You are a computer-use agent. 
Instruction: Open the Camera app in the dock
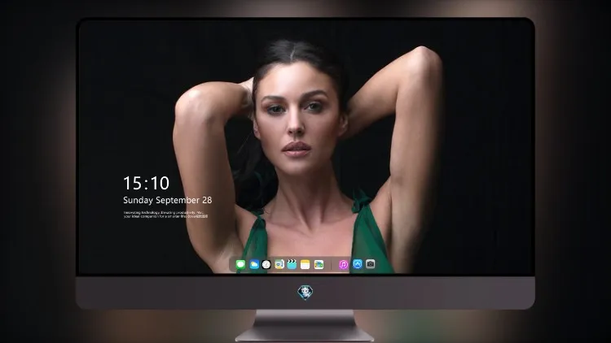pos(370,264)
